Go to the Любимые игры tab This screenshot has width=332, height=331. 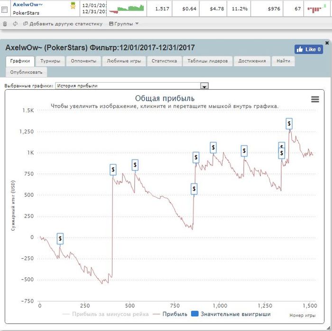click(x=124, y=61)
